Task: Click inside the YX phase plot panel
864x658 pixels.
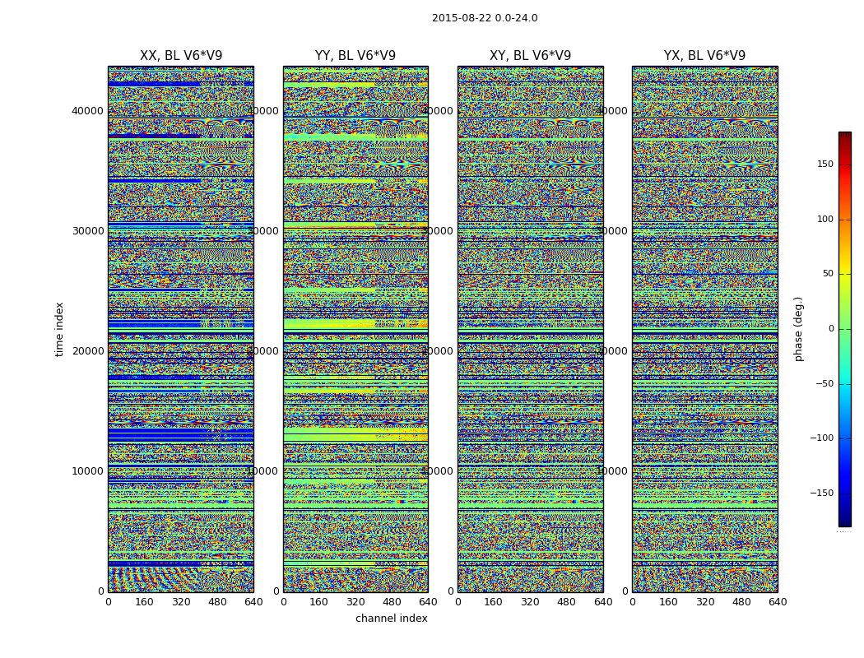Action: (704, 329)
